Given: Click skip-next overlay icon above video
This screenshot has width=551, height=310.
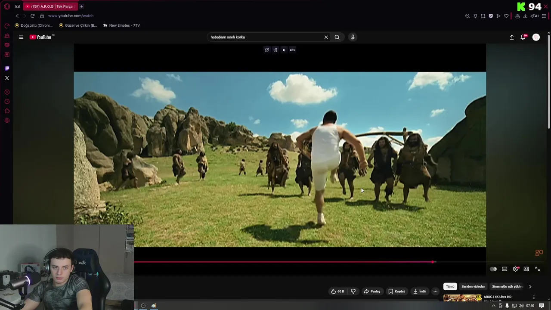Looking at the screenshot, I should click(284, 50).
